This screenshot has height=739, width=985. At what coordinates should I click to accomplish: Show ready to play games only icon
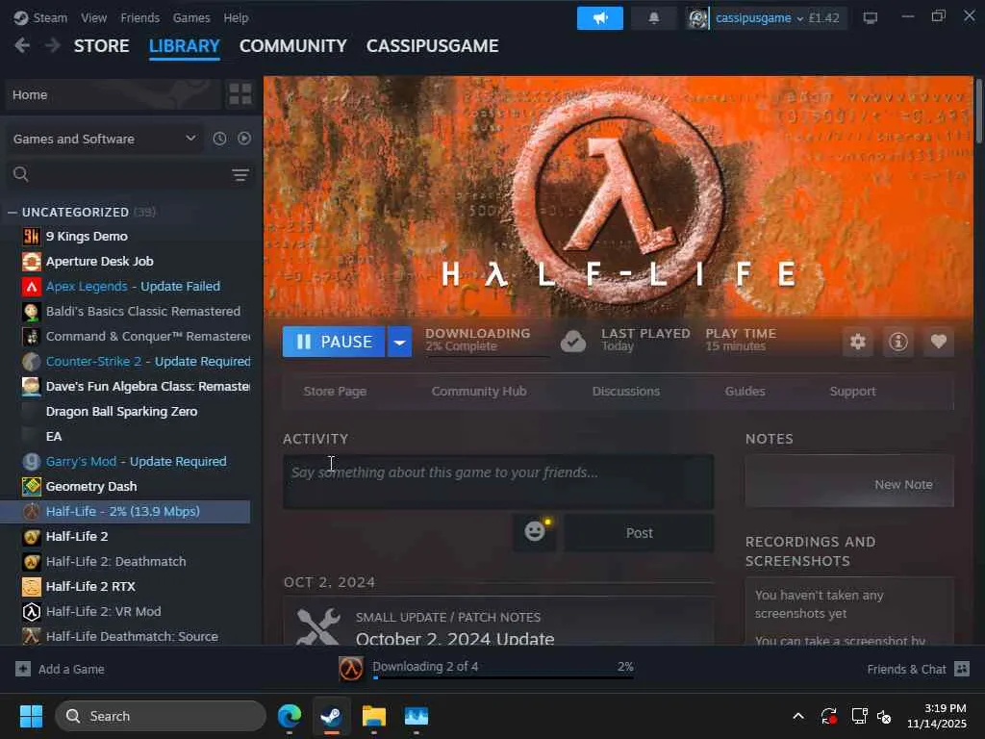click(244, 139)
